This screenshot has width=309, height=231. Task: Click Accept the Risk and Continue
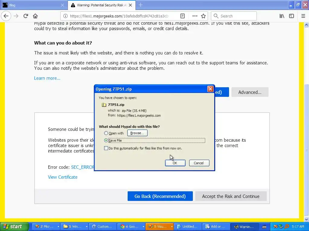coord(231,196)
